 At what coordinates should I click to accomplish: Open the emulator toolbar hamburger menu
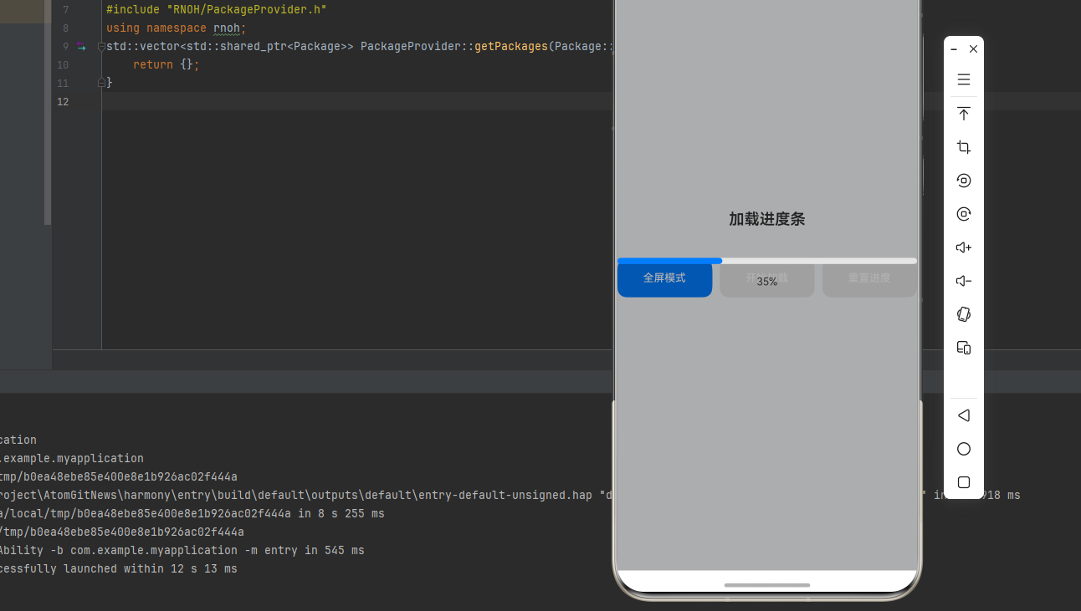(964, 79)
